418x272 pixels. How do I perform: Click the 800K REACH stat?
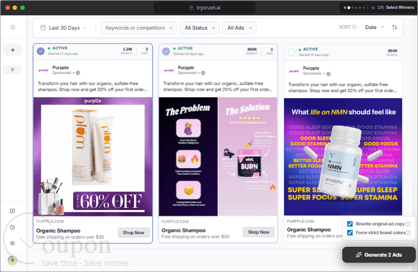252,51
